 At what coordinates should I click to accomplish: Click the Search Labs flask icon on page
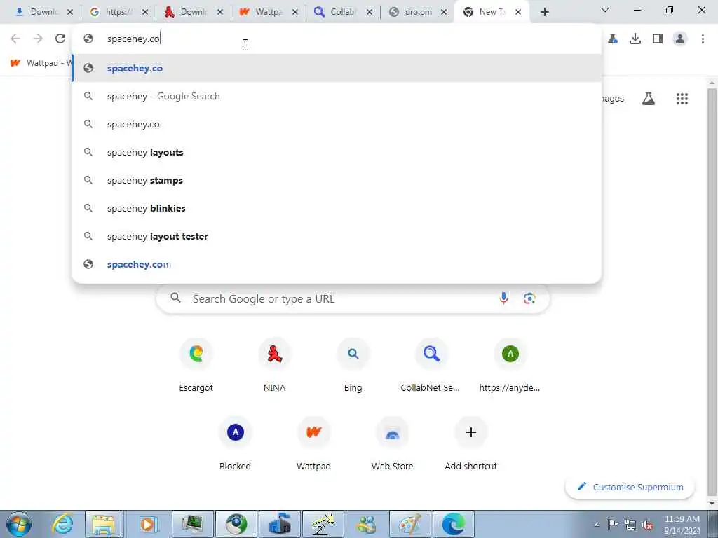tap(649, 99)
